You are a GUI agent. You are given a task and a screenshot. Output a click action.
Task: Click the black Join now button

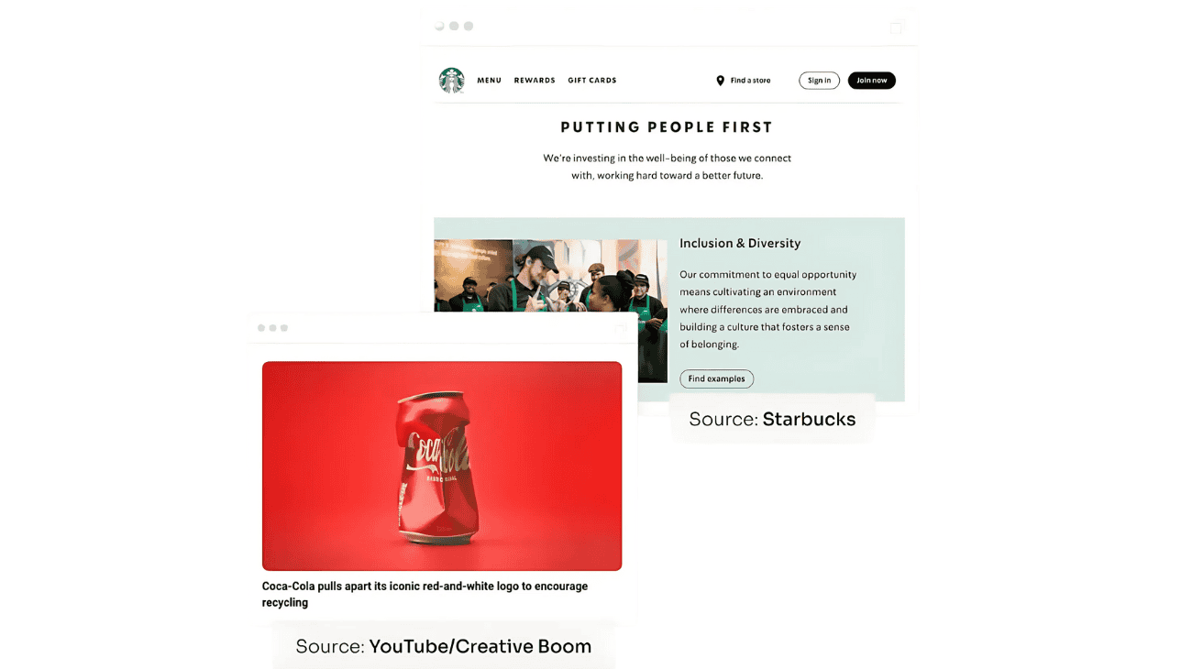[871, 81]
